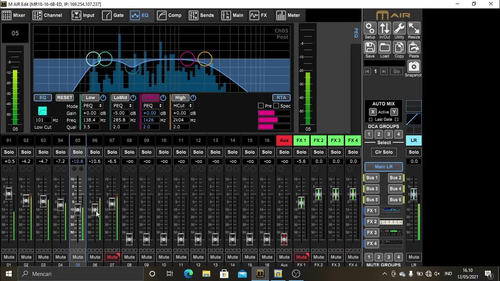500x281 pixels.
Task: Open LoMid band Mode dropdown
Action: 122,106
